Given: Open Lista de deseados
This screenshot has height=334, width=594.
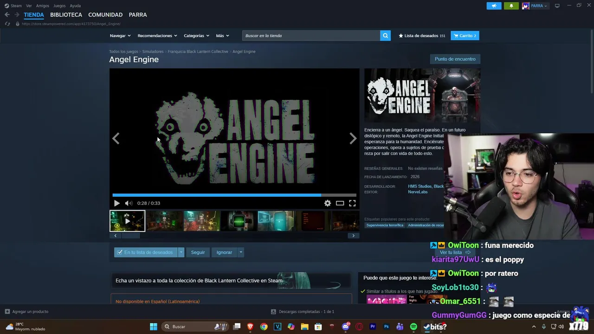Looking at the screenshot, I should (x=422, y=36).
